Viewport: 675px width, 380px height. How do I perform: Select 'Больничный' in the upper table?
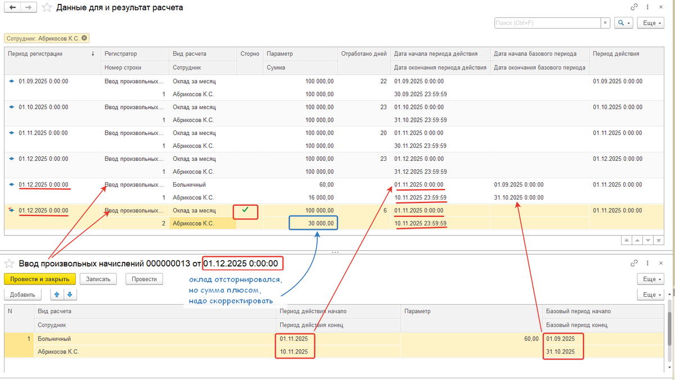[202, 185]
